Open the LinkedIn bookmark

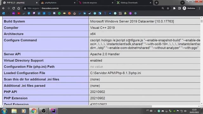pos(85,13)
